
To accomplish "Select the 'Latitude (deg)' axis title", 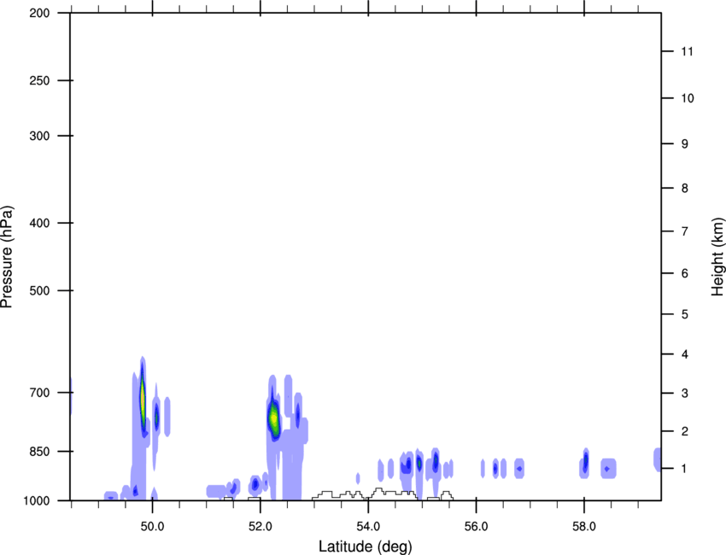I will pyautogui.click(x=365, y=546).
